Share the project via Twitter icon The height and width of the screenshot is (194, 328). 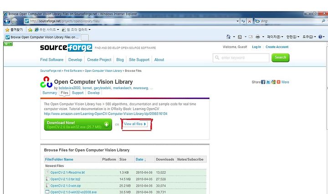click(x=268, y=82)
